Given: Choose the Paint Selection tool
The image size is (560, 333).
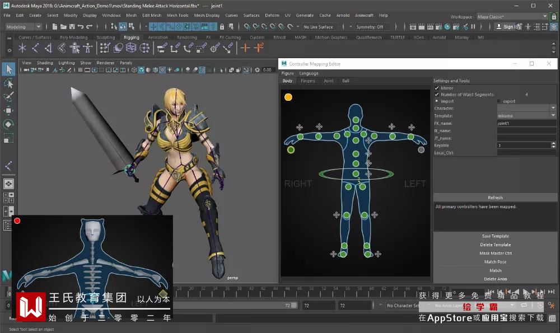Looking at the screenshot, I should (8, 97).
